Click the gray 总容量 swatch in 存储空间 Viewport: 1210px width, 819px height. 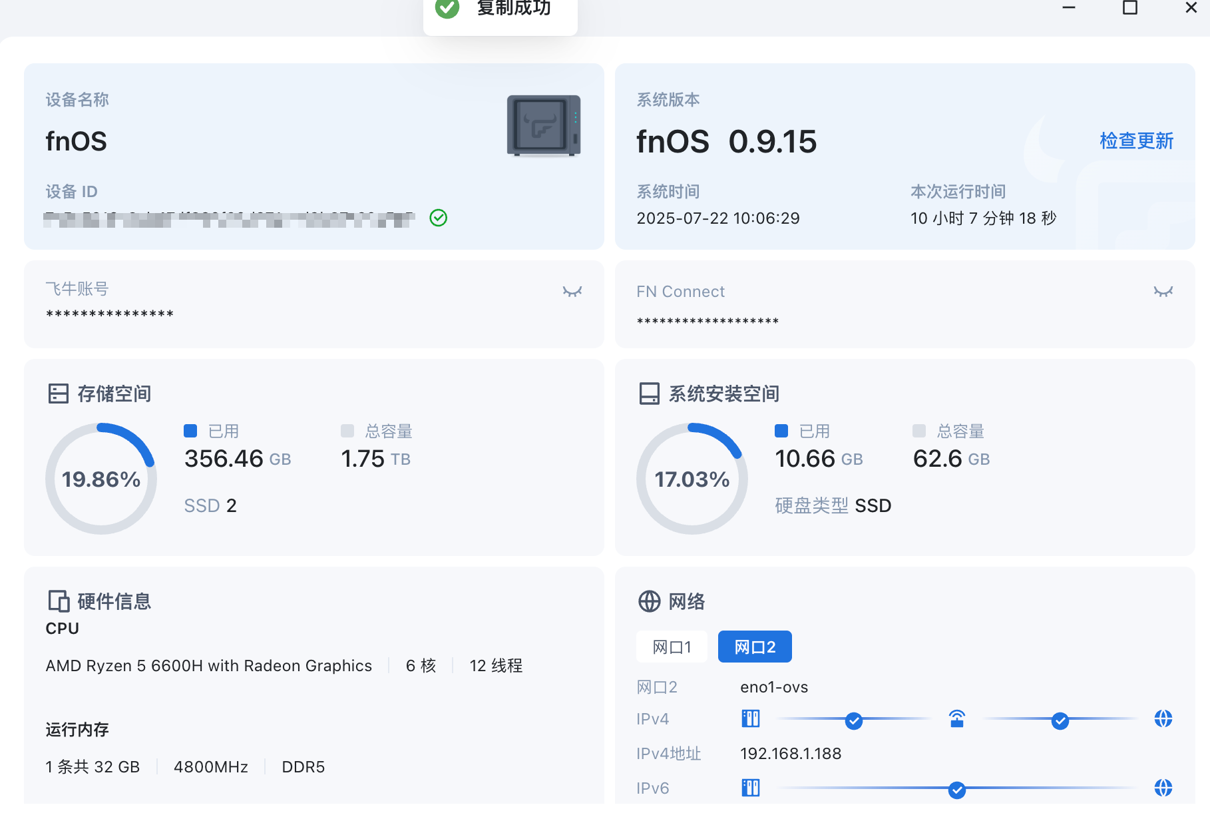point(347,431)
